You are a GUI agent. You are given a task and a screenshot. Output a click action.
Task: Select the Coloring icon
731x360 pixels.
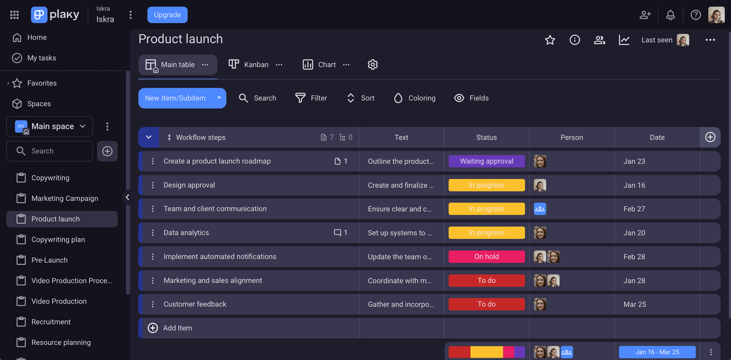coord(398,98)
